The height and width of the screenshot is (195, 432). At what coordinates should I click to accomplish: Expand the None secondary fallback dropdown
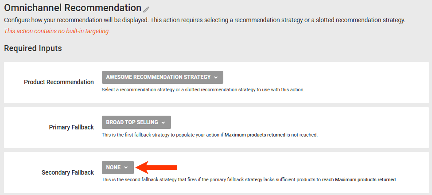[117, 168]
